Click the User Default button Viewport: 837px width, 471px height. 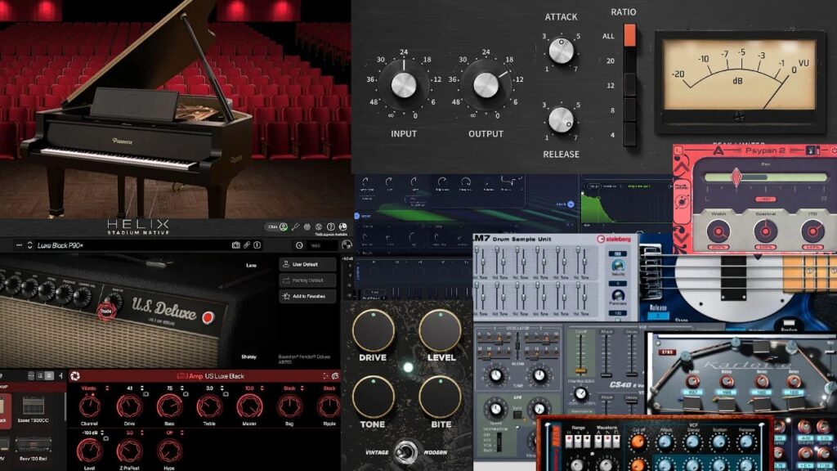(x=307, y=264)
